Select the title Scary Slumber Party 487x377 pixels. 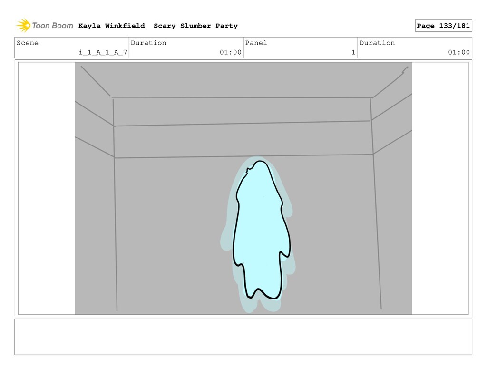(195, 26)
